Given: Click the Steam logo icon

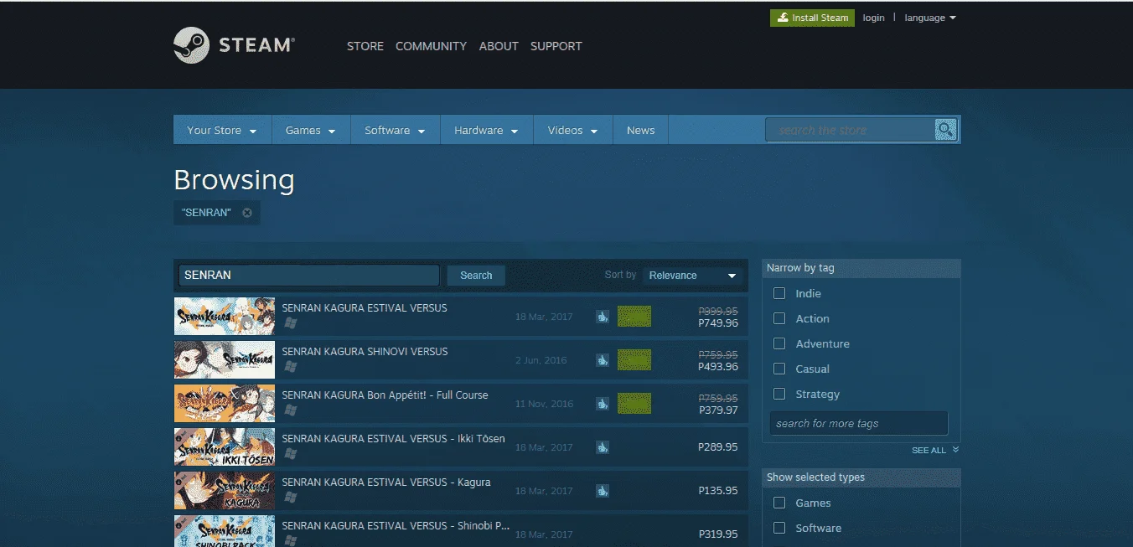Looking at the screenshot, I should coord(191,45).
